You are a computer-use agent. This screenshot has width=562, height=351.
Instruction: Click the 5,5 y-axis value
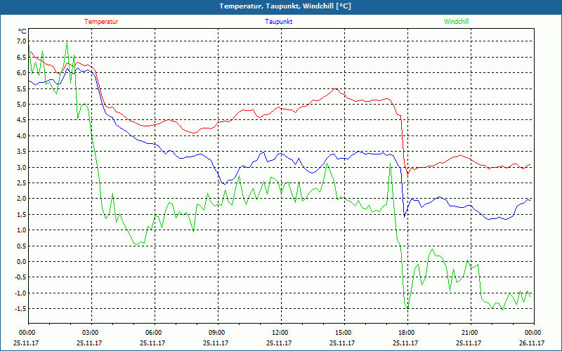[22, 89]
